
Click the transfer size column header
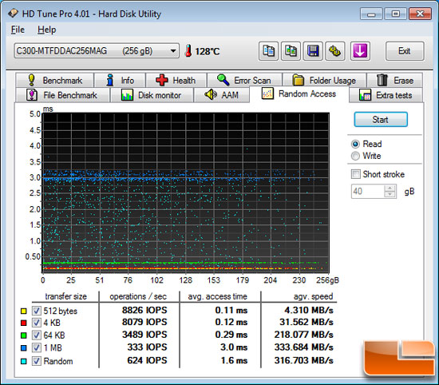(65, 296)
